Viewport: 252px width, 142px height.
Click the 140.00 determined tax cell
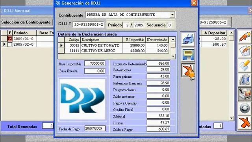click(x=157, y=45)
